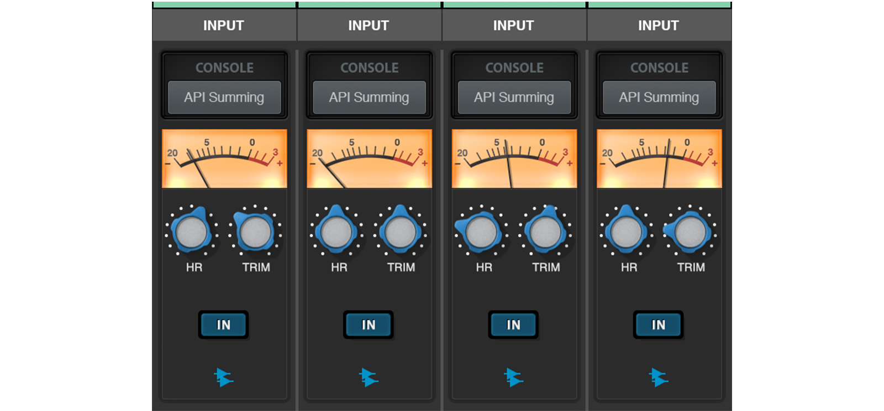Click the HR knob on the first channel
Viewport: 884px width, 411px height.
click(x=191, y=231)
